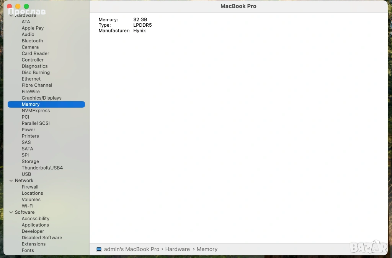The width and height of the screenshot is (392, 258).
Task: Select the Power sidebar entry
Action: (28, 130)
